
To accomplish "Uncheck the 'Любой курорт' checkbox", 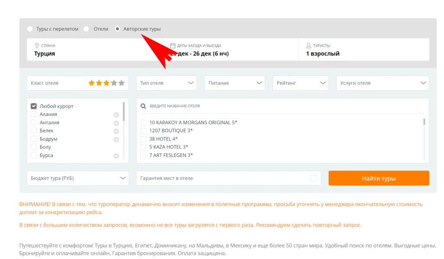I will 34,106.
